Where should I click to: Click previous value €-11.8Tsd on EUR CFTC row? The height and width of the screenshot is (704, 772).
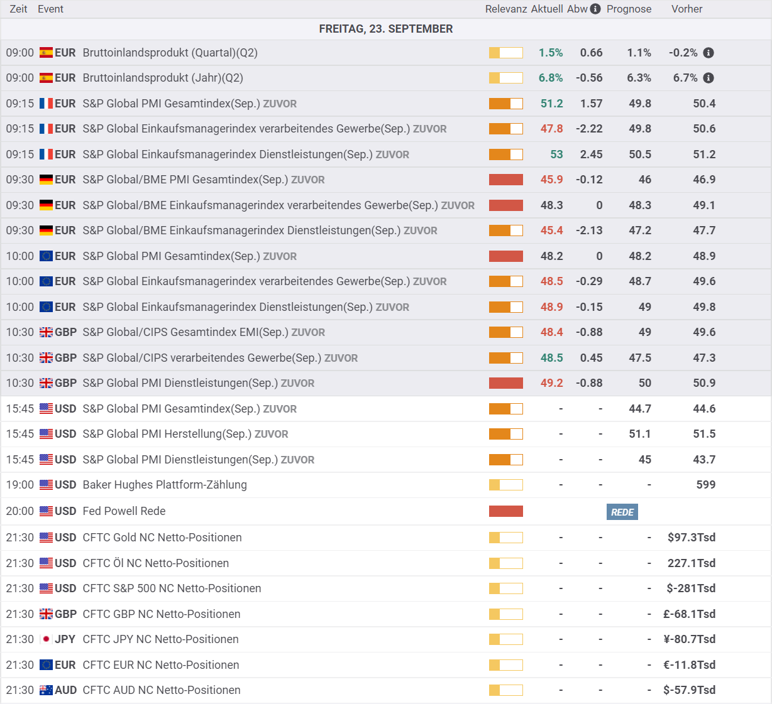[689, 665]
